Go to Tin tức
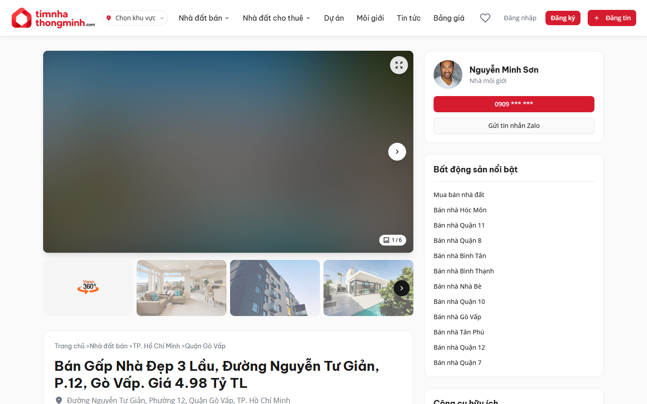The height and width of the screenshot is (404, 647). tap(408, 18)
